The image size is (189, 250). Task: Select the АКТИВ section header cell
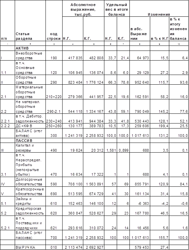click(30, 48)
